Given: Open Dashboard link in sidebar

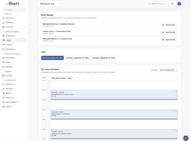Looking at the screenshot, I should 14,23.
